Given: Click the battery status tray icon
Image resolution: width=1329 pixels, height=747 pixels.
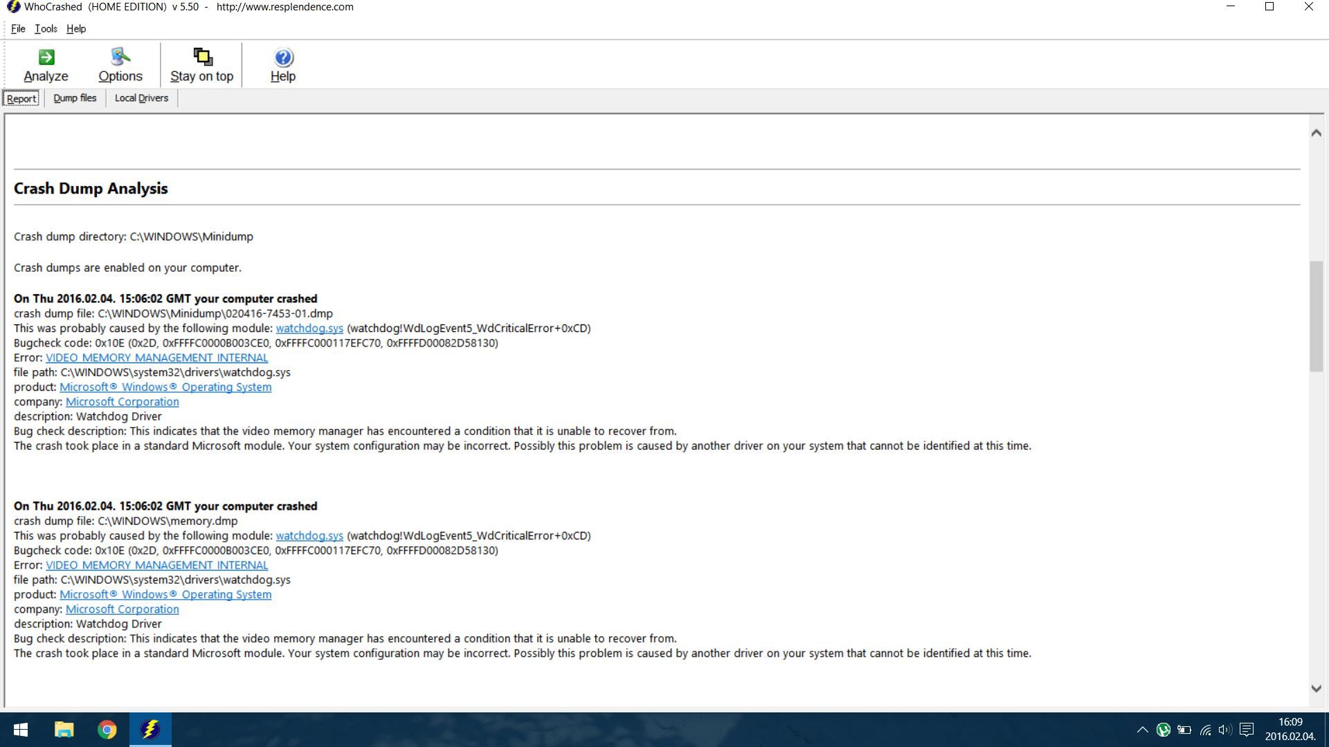Looking at the screenshot, I should click(x=1184, y=730).
